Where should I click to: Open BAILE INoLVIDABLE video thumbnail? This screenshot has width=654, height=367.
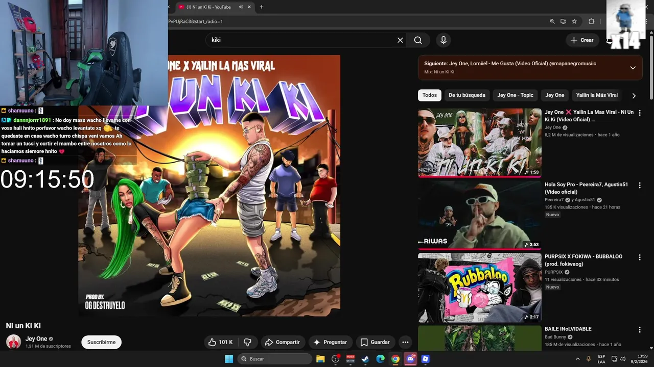pos(480,338)
